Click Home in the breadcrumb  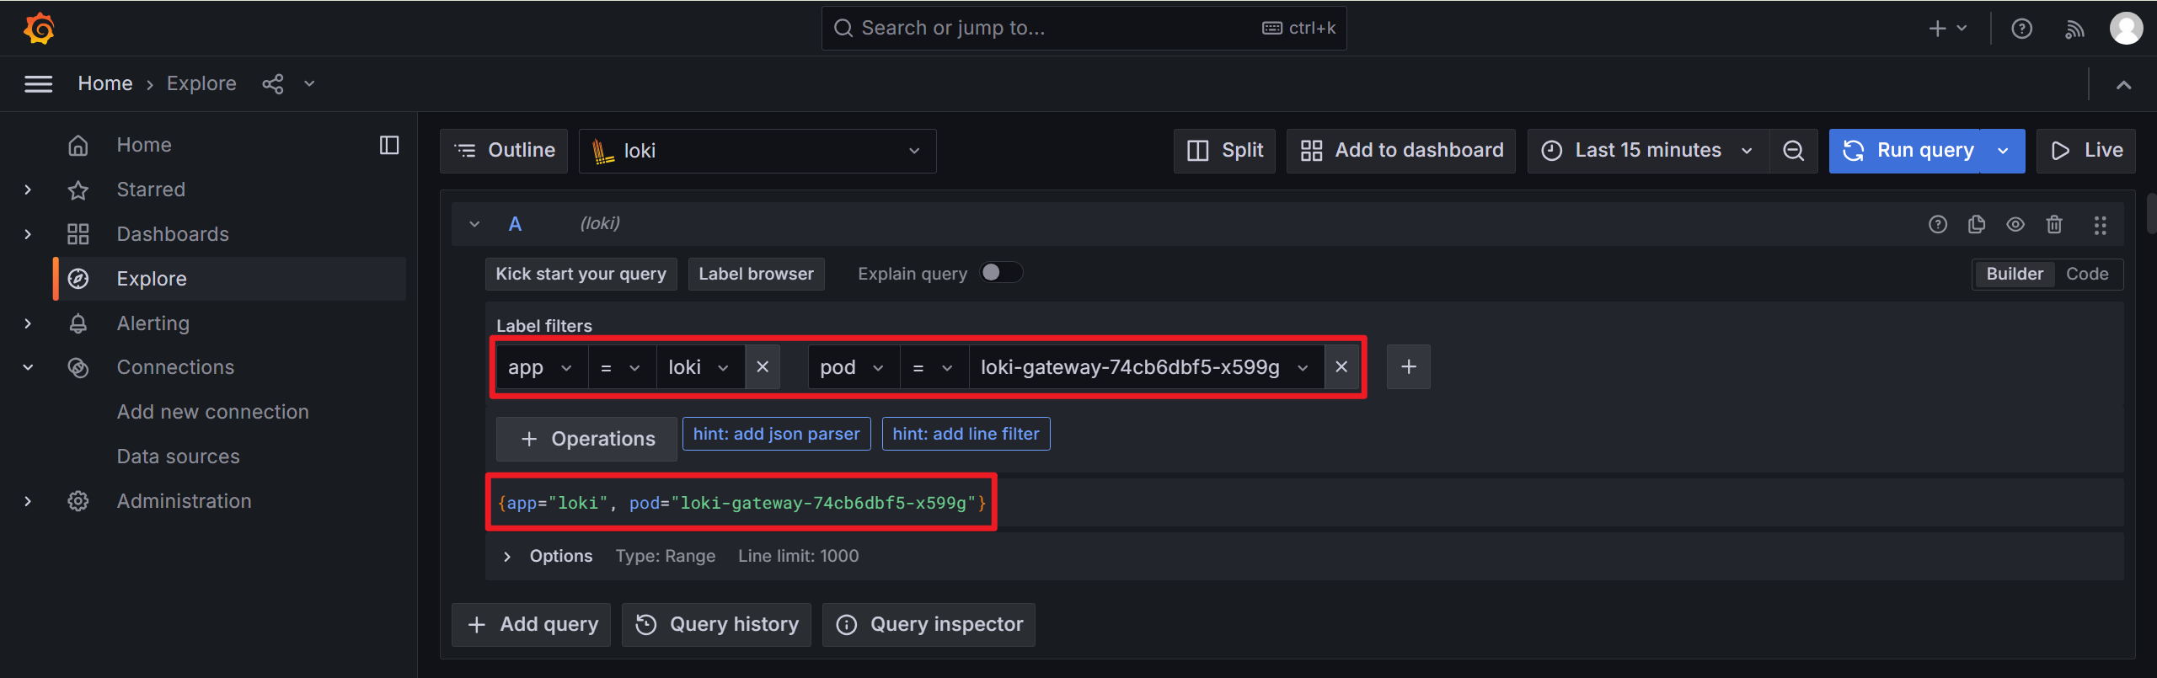point(105,83)
